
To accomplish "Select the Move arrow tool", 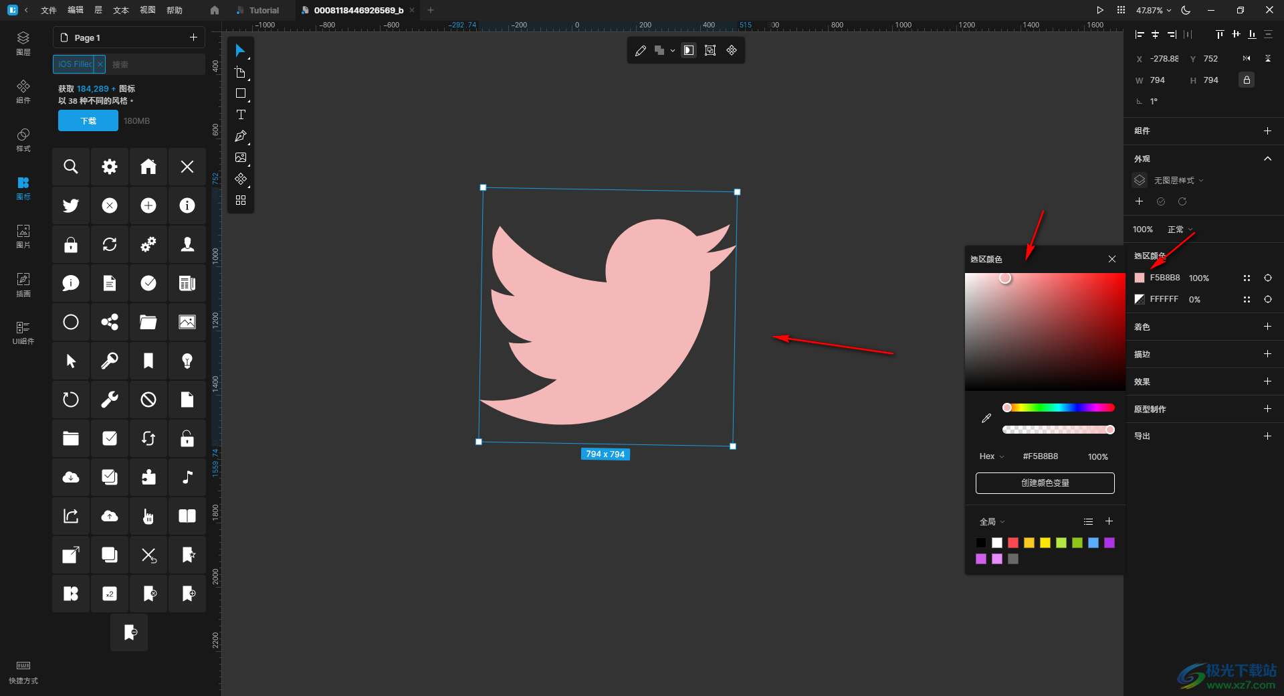I will tap(240, 51).
